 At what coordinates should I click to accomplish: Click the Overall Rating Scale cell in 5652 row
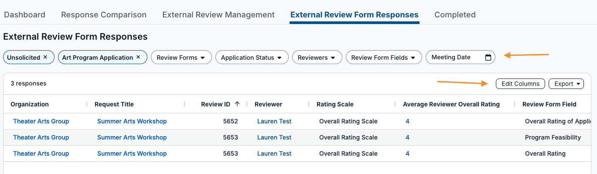coord(348,121)
